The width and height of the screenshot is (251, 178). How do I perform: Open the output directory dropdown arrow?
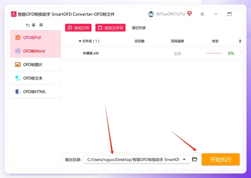[x=184, y=160]
